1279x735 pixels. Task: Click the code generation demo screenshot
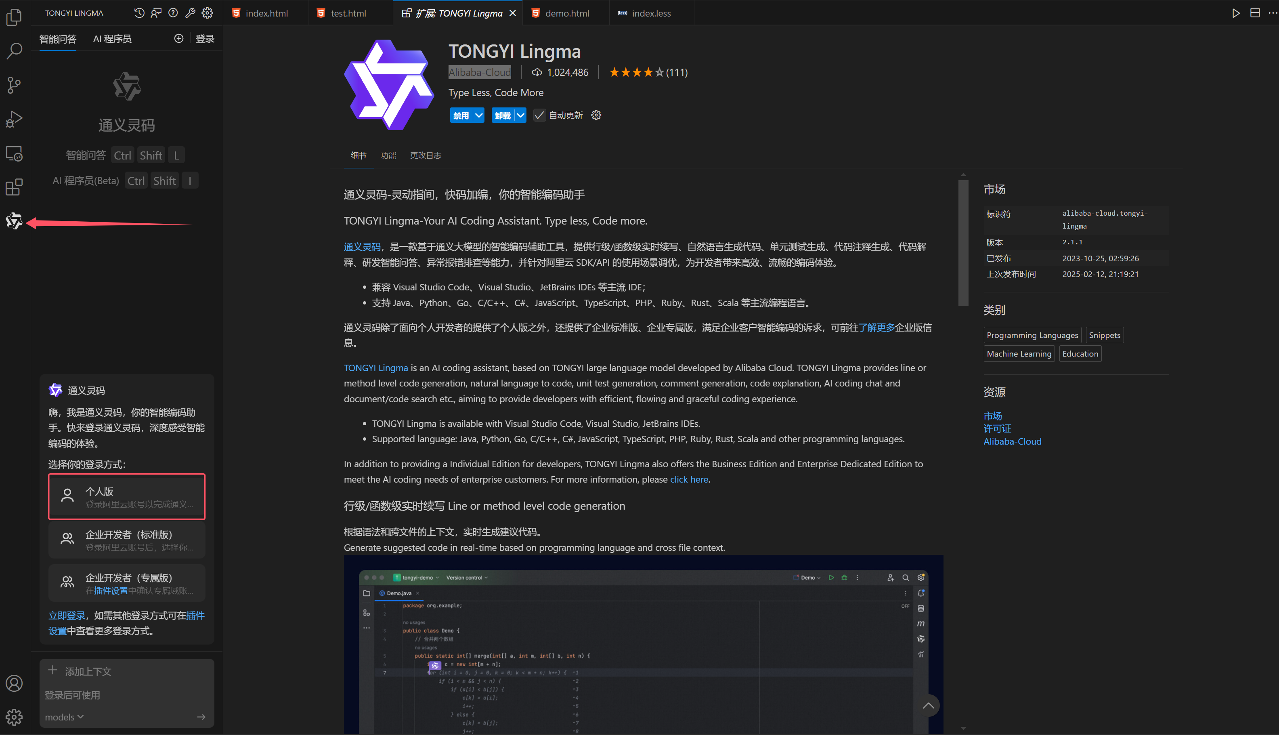tap(643, 645)
